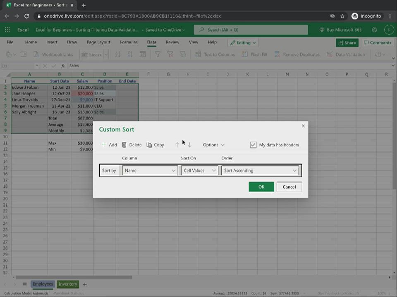Click the Workbook Links button
This screenshot has width=397, height=297.
click(x=53, y=54)
